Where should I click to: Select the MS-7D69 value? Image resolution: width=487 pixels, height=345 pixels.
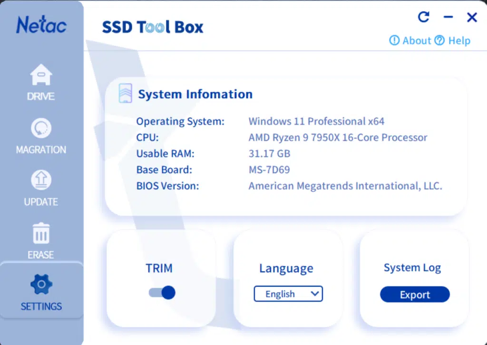(269, 170)
